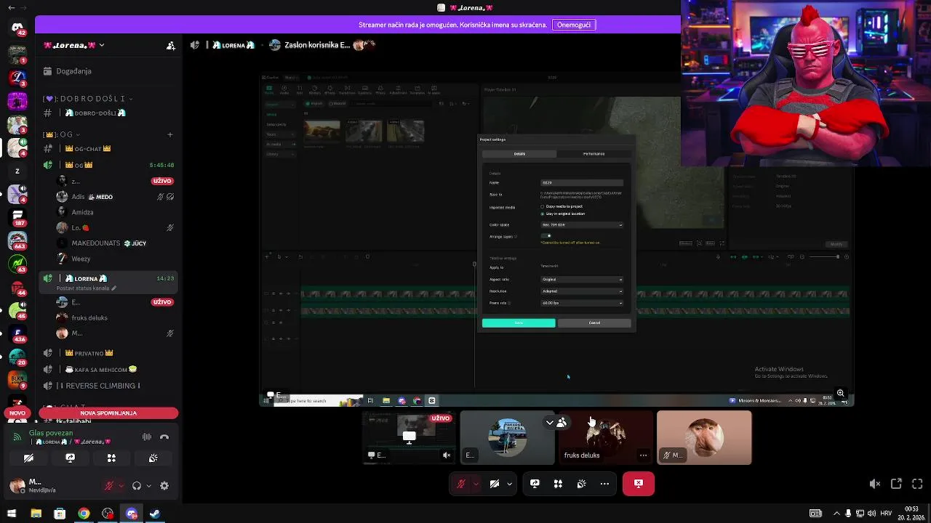Toggle the Arrange layers switch
Screen dimensions: 931x523
547,236
